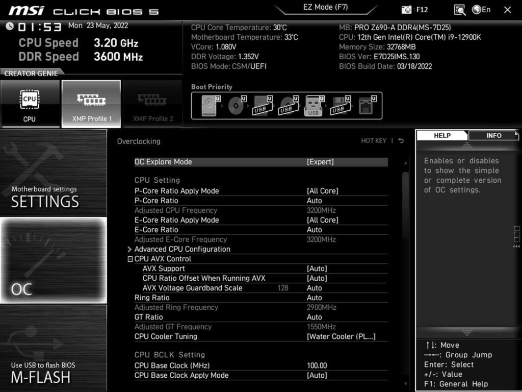
Task: Click the back arrow next to HOT KEY
Action: point(401,141)
